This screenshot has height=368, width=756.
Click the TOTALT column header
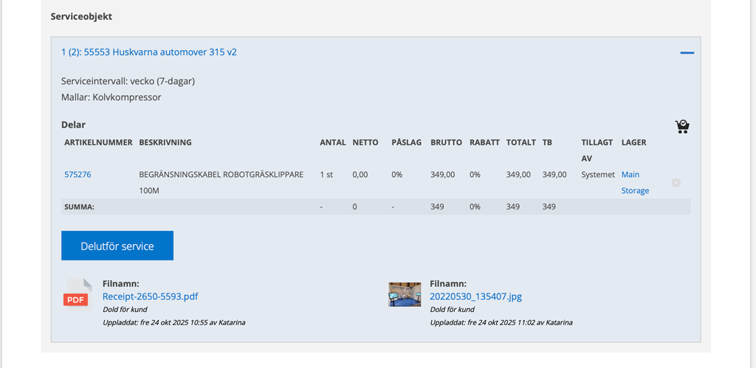pyautogui.click(x=520, y=142)
